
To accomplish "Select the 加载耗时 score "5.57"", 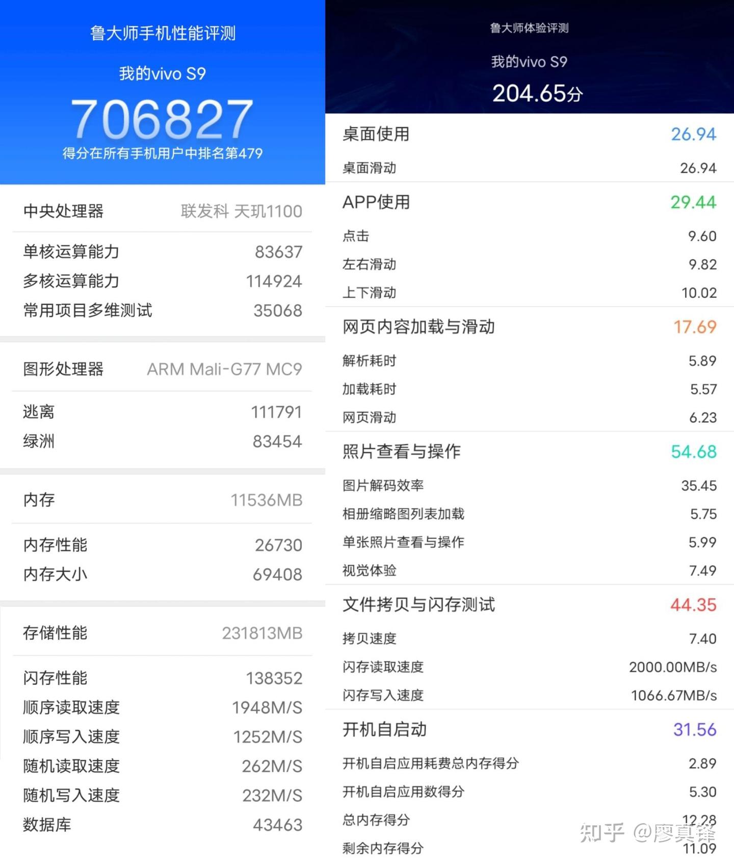I will (x=703, y=389).
